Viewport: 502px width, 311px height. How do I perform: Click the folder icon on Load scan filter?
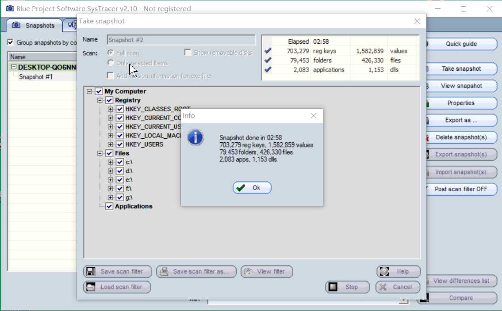(91, 287)
